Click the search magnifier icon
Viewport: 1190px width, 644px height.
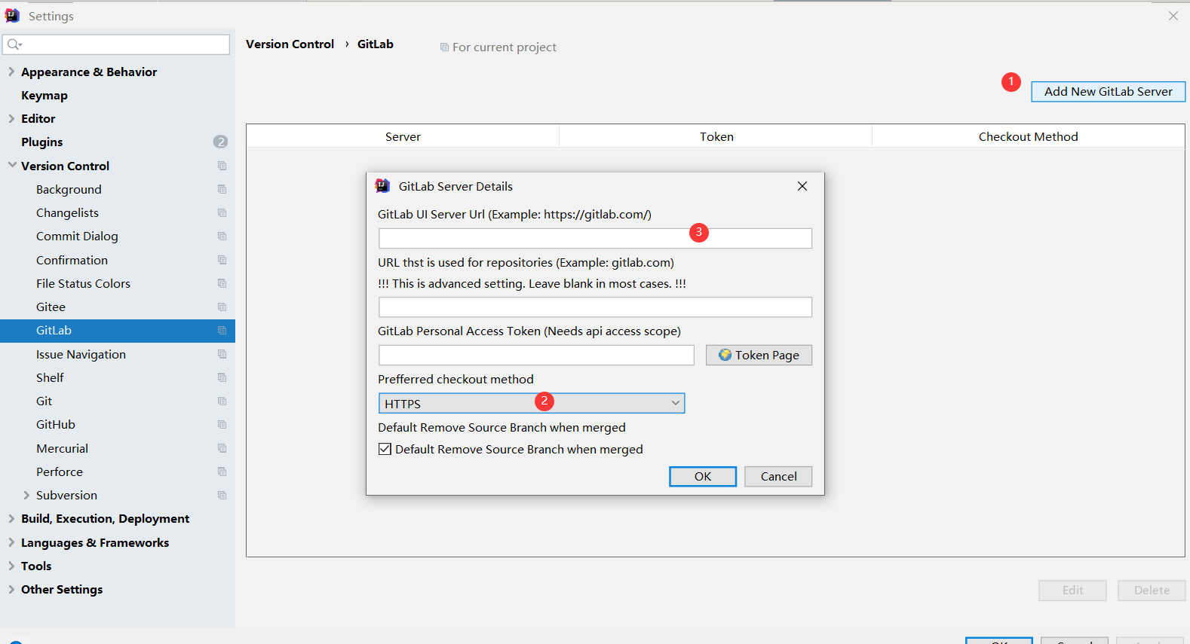14,44
